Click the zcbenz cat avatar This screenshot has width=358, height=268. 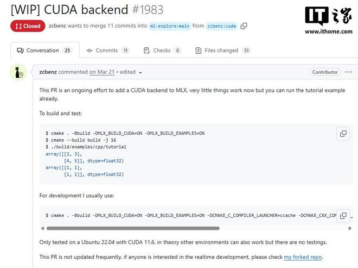point(18,72)
